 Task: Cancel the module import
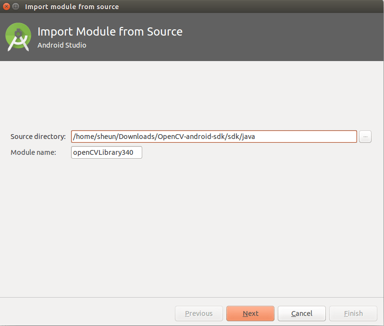pos(301,313)
